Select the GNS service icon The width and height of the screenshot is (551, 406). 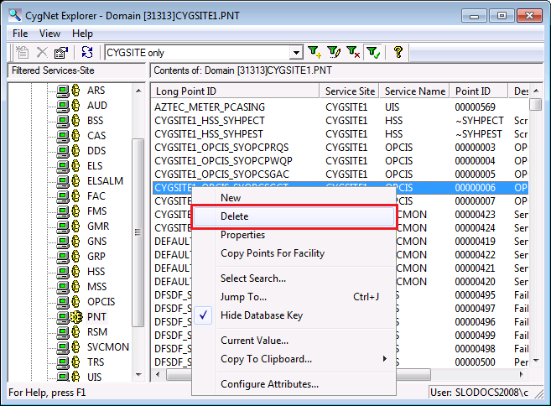click(68, 242)
